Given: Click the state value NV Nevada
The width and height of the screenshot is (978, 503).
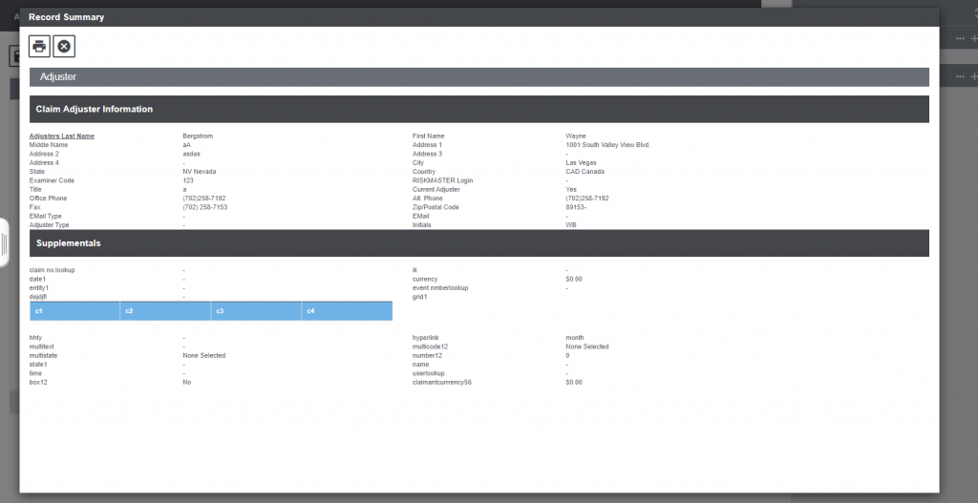Looking at the screenshot, I should (202, 172).
